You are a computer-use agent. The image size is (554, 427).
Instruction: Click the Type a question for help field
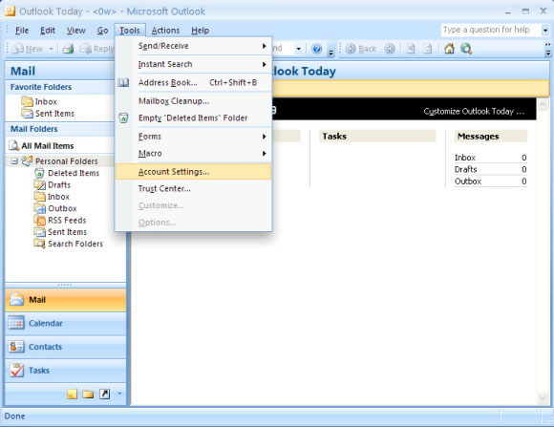click(x=491, y=30)
